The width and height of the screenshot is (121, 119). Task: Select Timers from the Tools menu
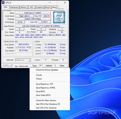tap(39, 79)
